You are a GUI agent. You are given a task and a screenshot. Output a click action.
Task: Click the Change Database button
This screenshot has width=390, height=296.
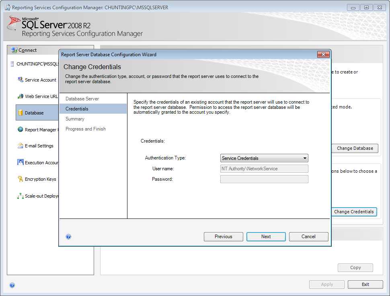(355, 148)
